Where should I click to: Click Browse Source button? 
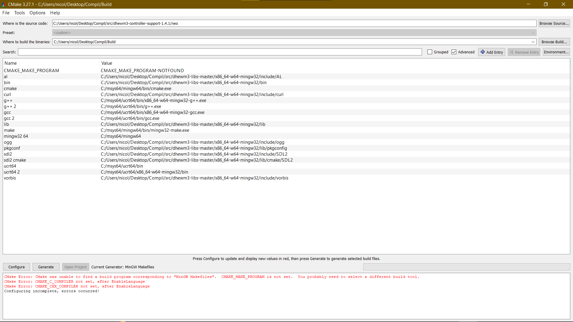tap(554, 23)
